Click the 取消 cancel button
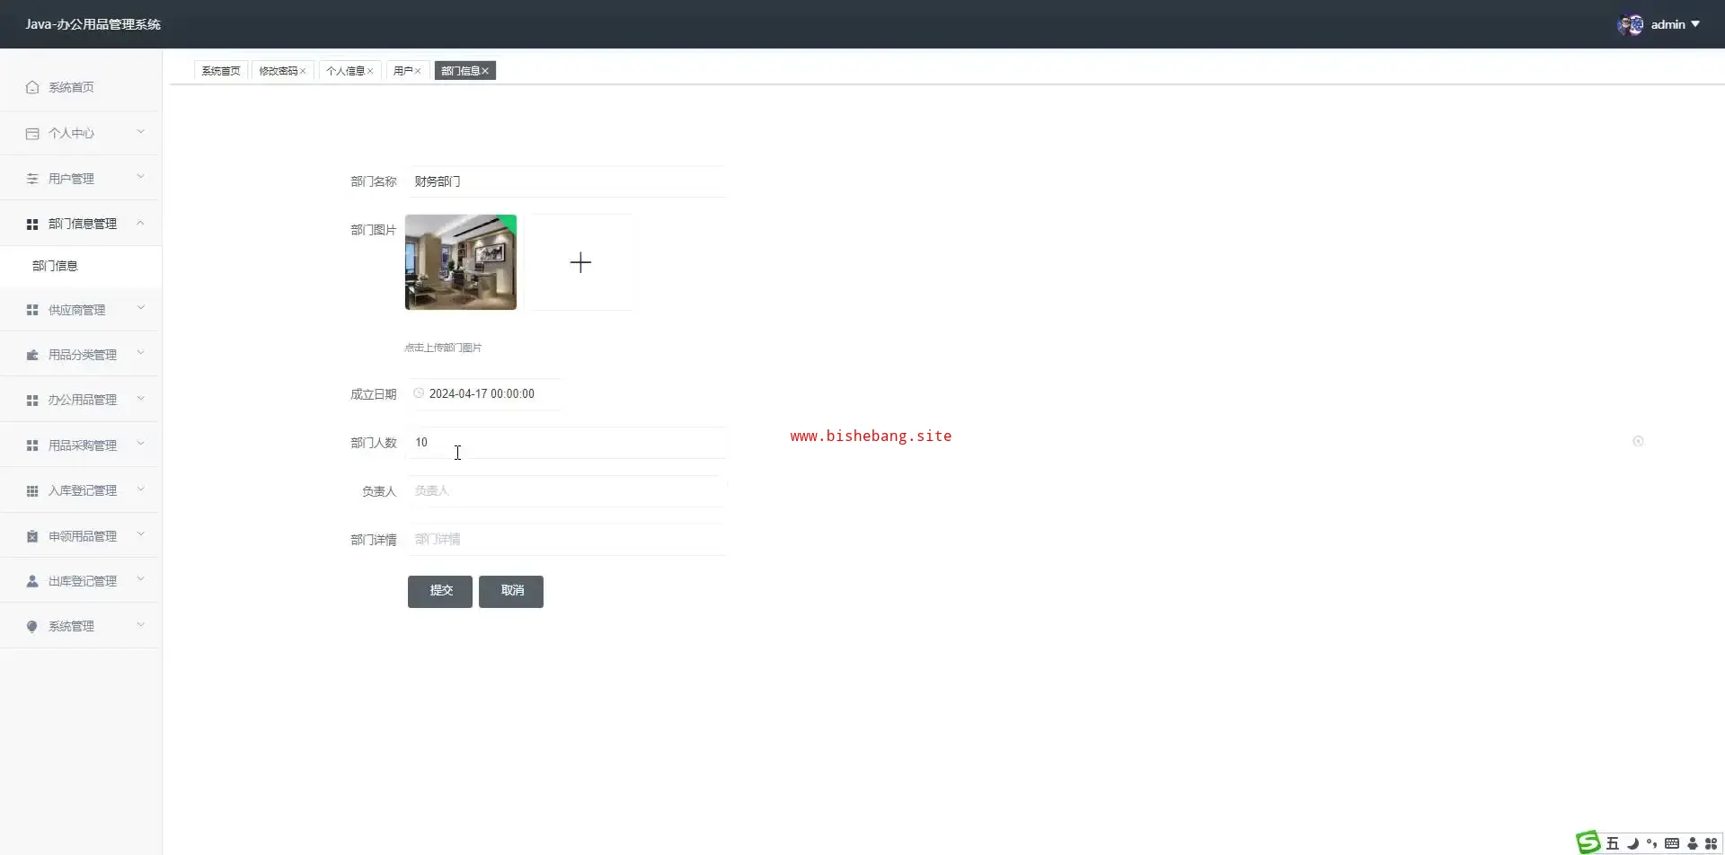The height and width of the screenshot is (855, 1725). pos(511,591)
